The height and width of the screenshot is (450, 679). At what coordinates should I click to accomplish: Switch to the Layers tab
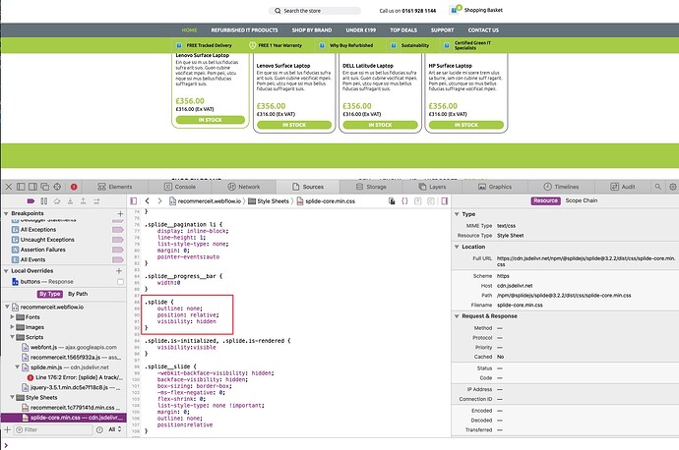[x=432, y=187]
